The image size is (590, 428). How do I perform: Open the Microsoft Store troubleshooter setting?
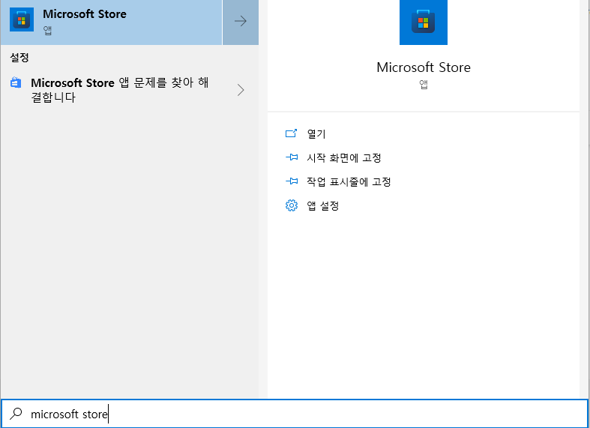130,90
